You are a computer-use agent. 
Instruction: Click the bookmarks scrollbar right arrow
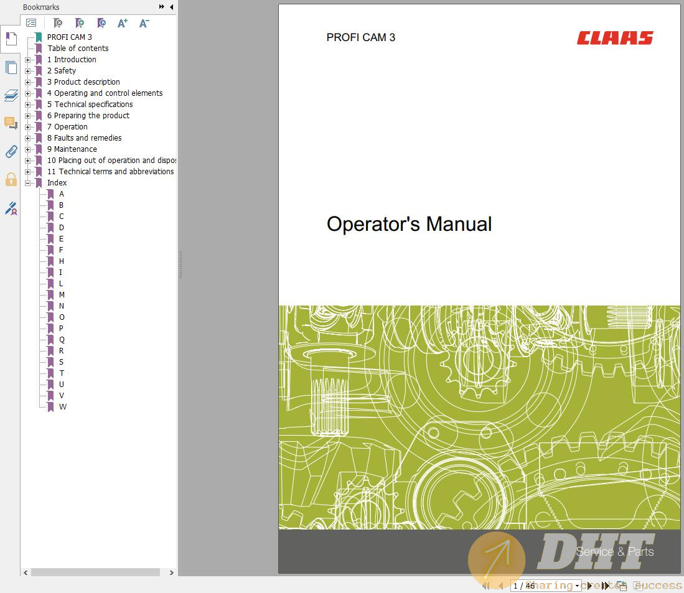(x=171, y=572)
